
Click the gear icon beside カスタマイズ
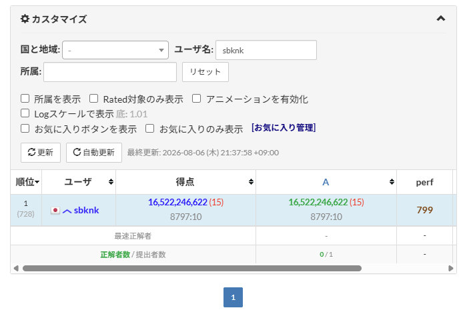pyautogui.click(x=25, y=19)
